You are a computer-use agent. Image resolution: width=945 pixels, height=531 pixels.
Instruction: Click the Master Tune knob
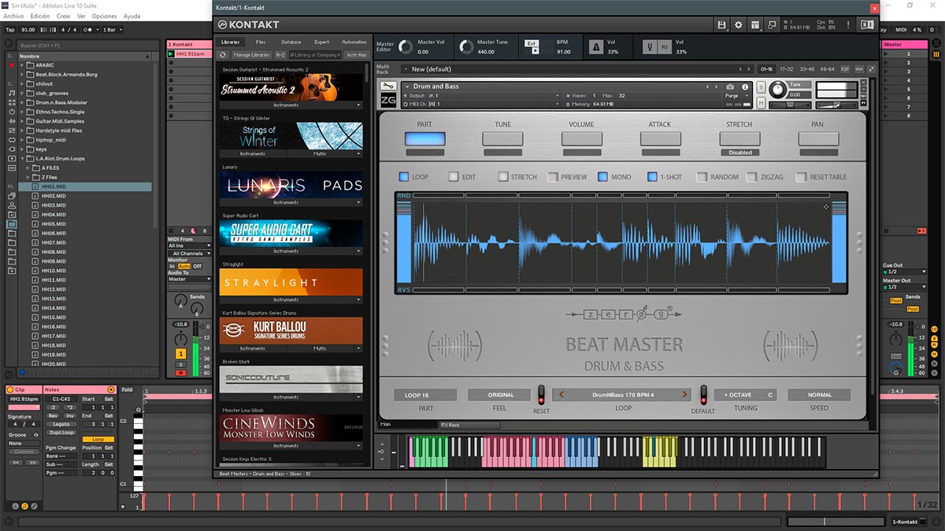point(466,47)
